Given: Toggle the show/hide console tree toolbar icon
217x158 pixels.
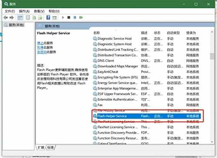Looking at the screenshot, I should coord(20,18).
